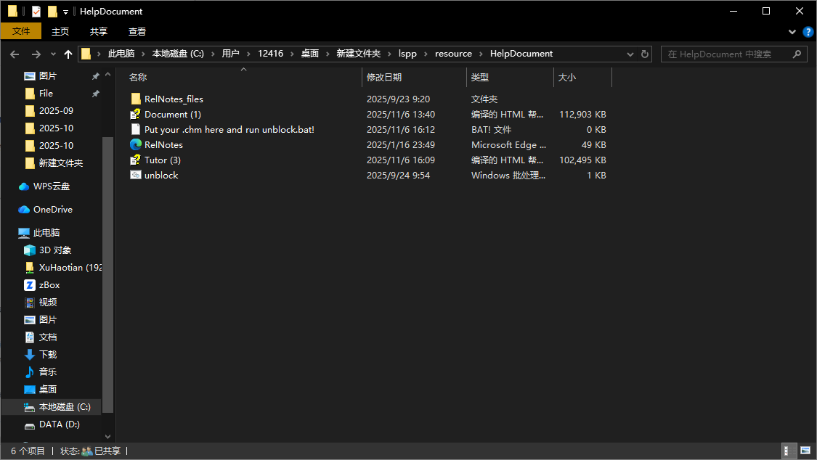Select the unblock batch file icon
Screen dimensions: 817x460
pos(136,175)
